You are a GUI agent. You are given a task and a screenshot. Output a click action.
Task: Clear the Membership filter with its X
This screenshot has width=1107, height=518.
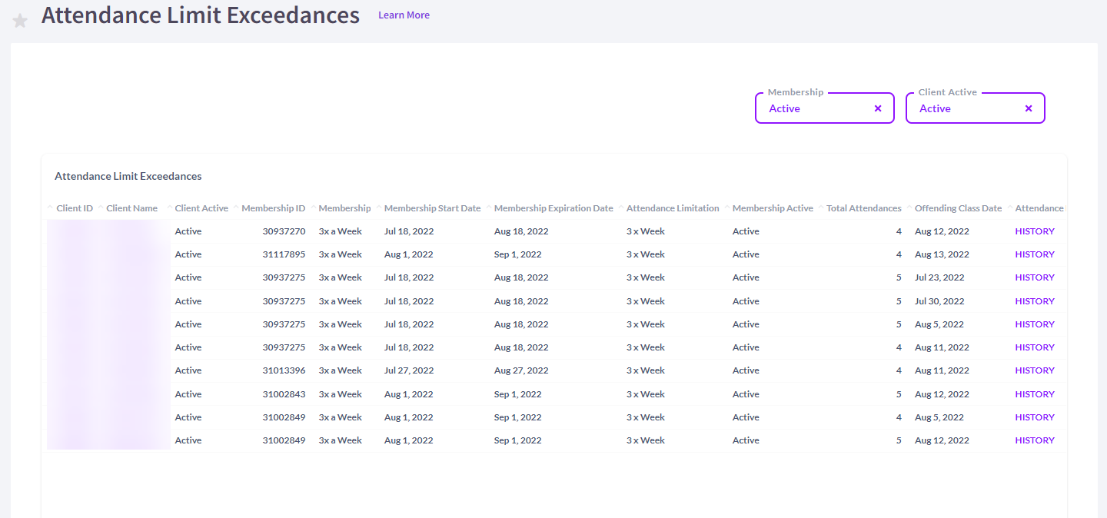[x=878, y=108]
